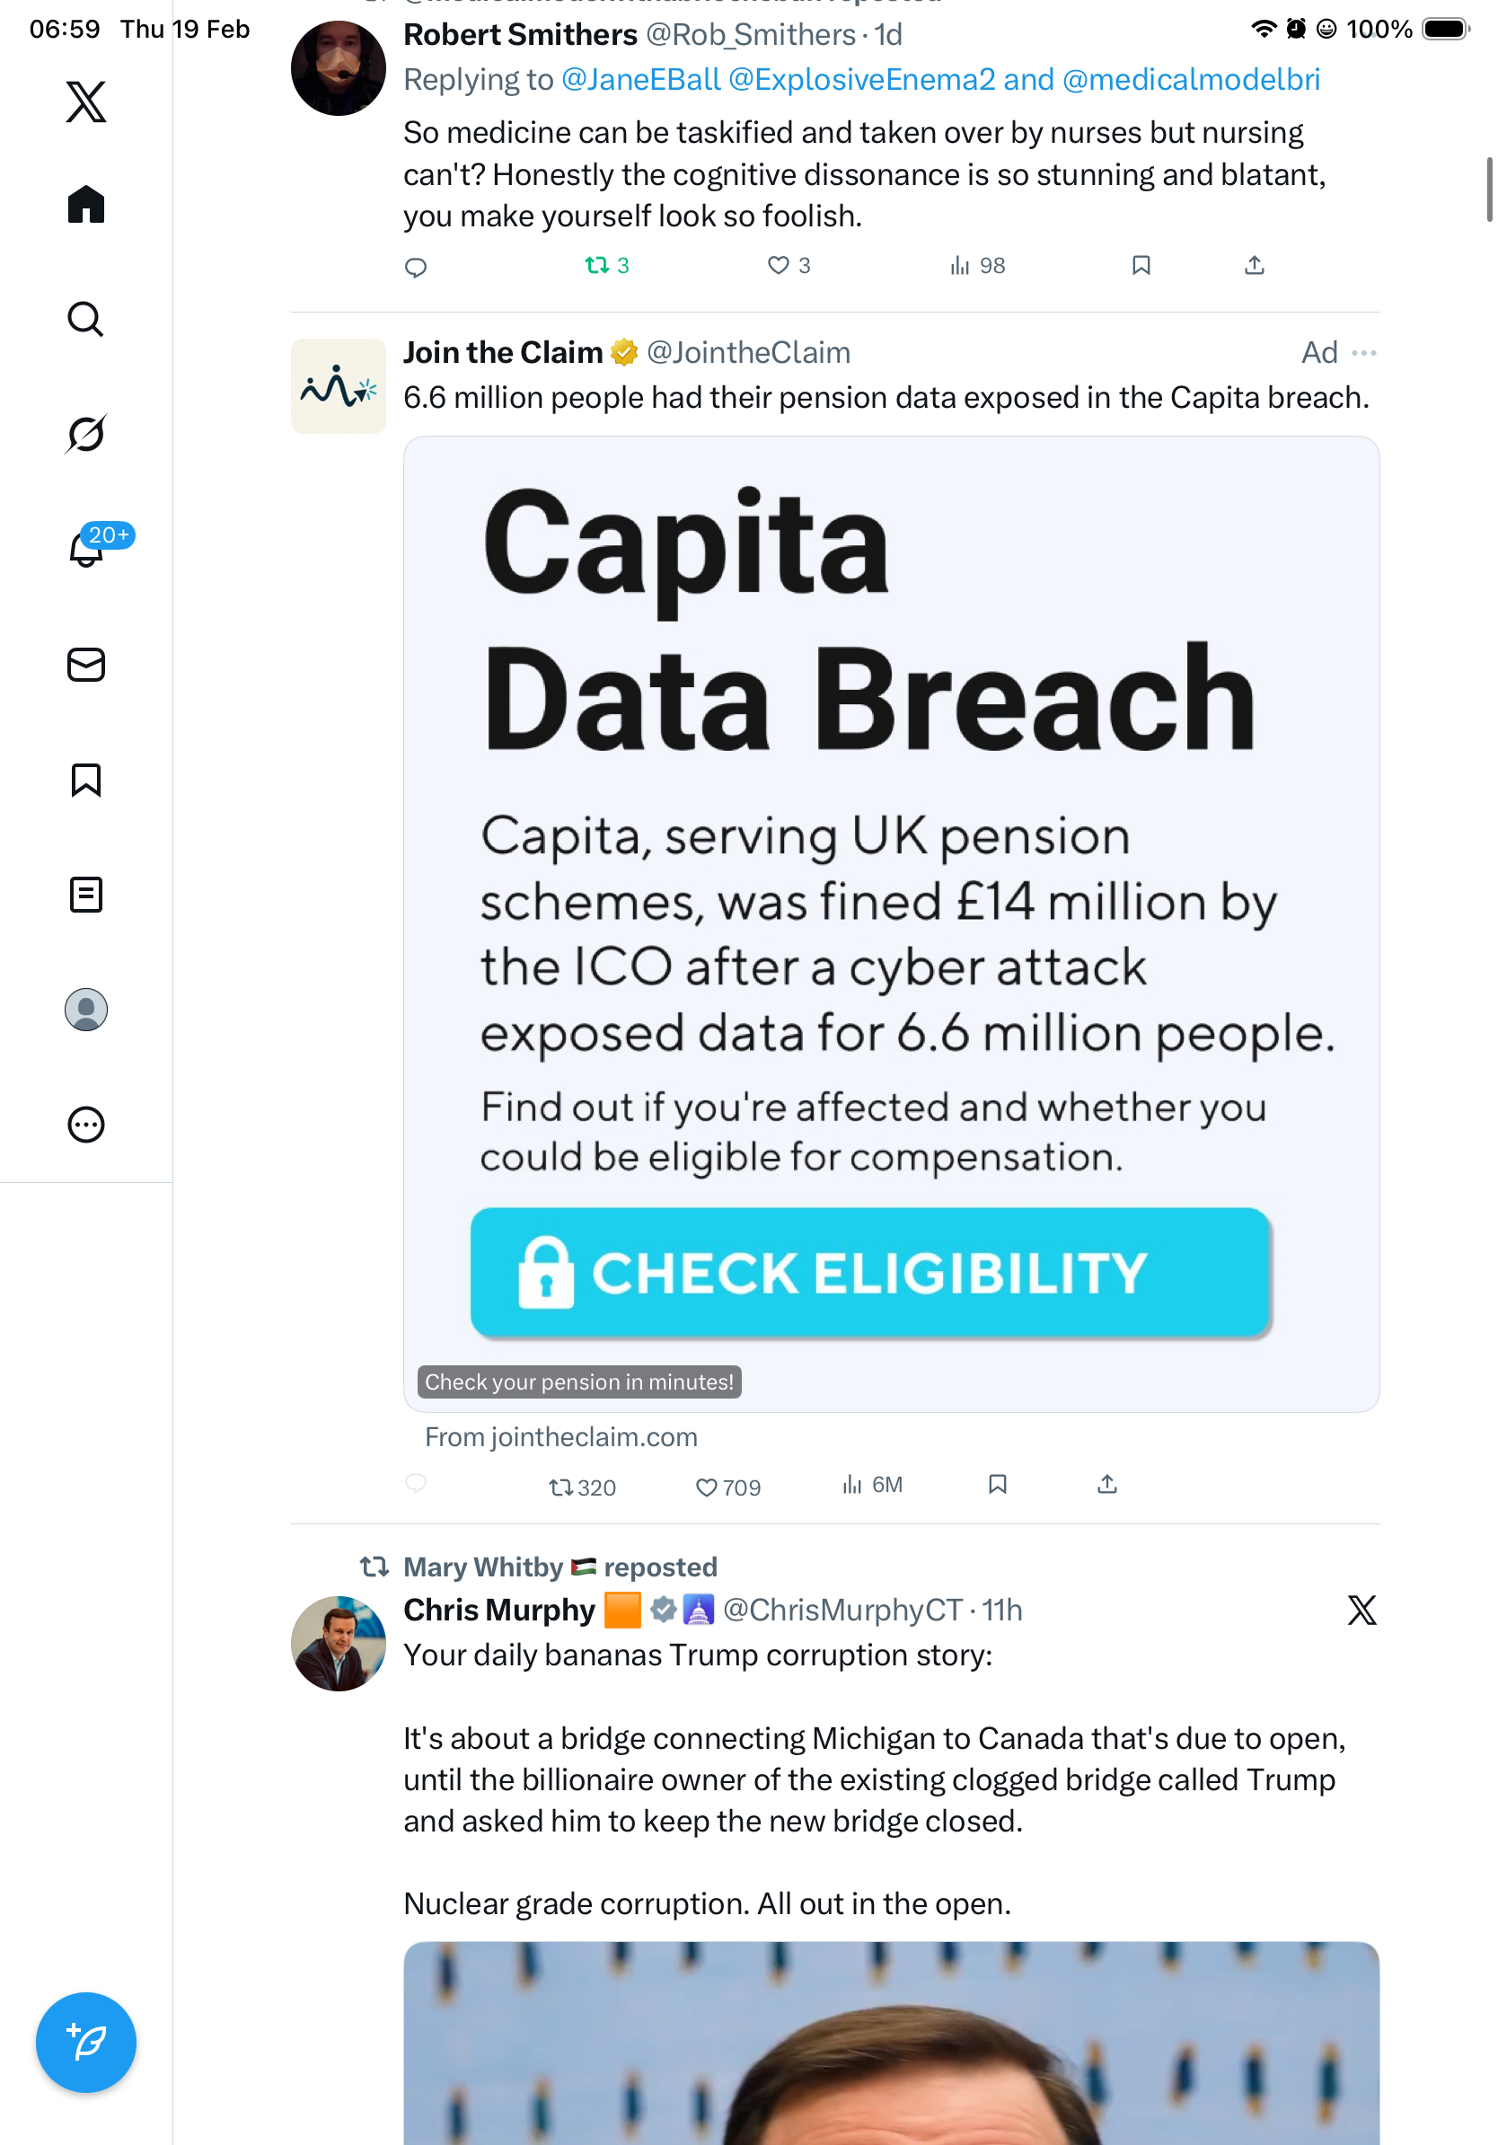Open Chris Murphy's profile picture
This screenshot has height=2145, width=1498.
(338, 1643)
